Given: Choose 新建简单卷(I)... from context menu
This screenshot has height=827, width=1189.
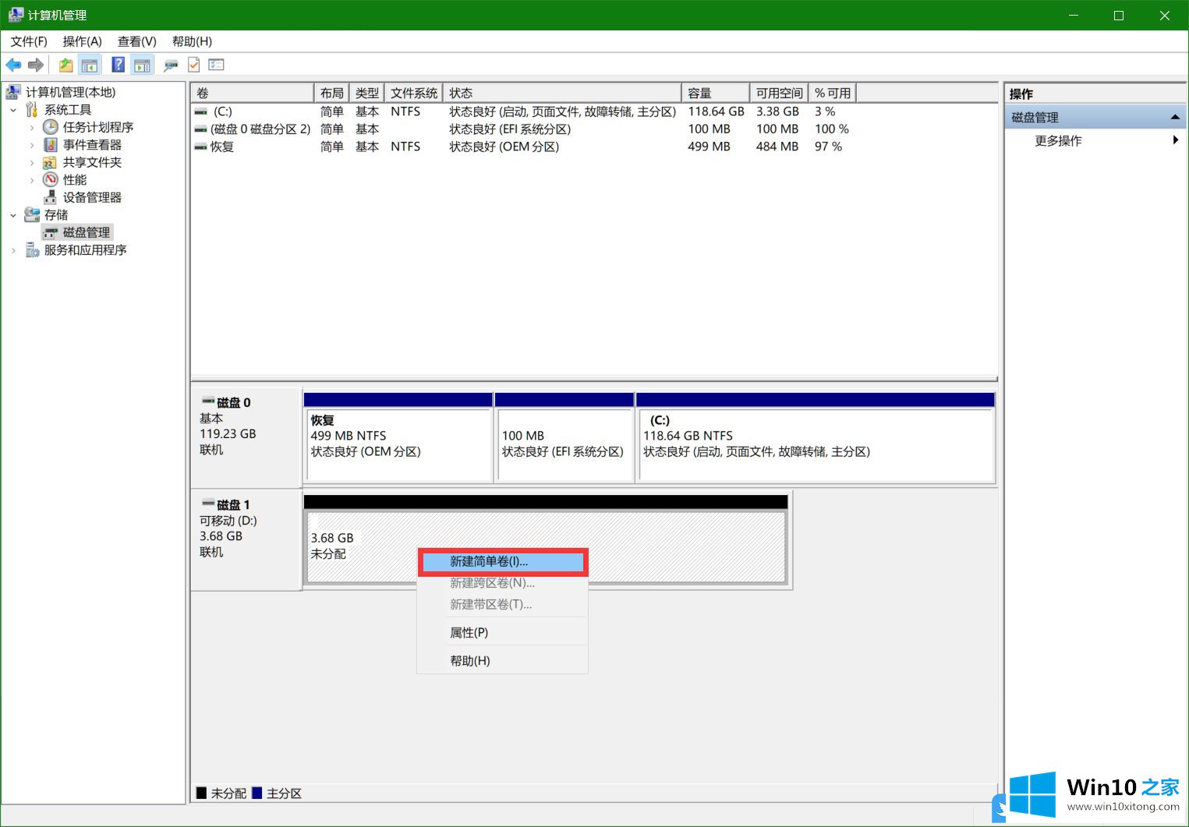Looking at the screenshot, I should pos(503,561).
